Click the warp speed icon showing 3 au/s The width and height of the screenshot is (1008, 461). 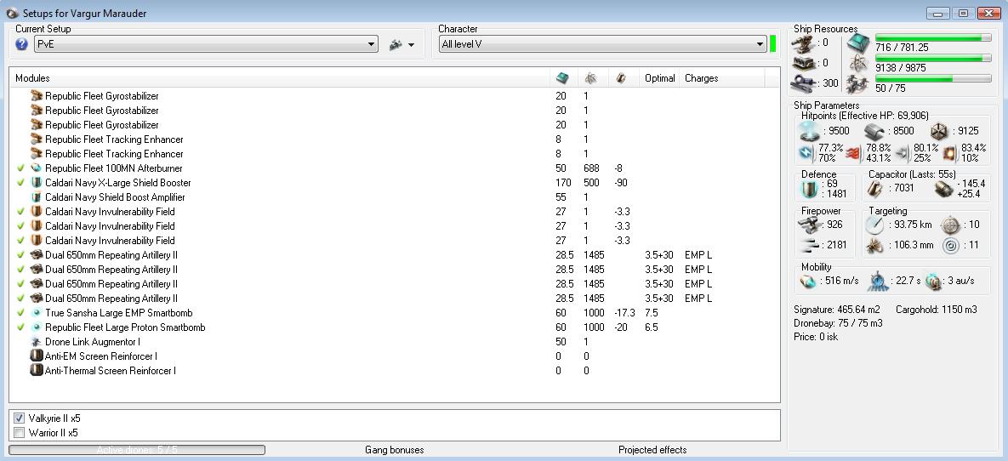click(933, 281)
